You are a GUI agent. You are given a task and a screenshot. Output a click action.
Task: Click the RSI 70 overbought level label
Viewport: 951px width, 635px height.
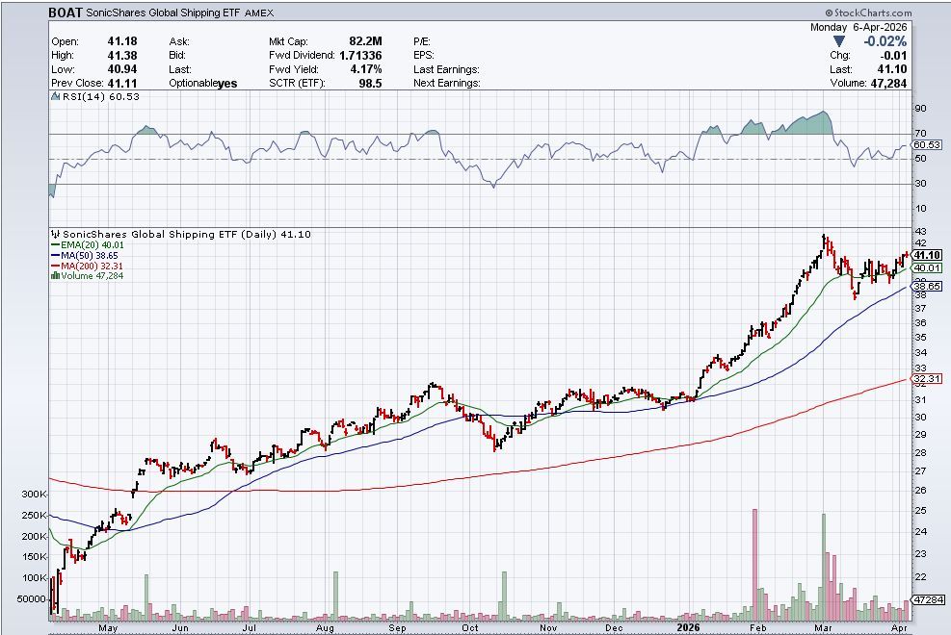pos(921,133)
